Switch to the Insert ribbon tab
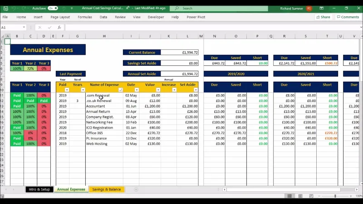This screenshot has height=204, width=363. 38,17
